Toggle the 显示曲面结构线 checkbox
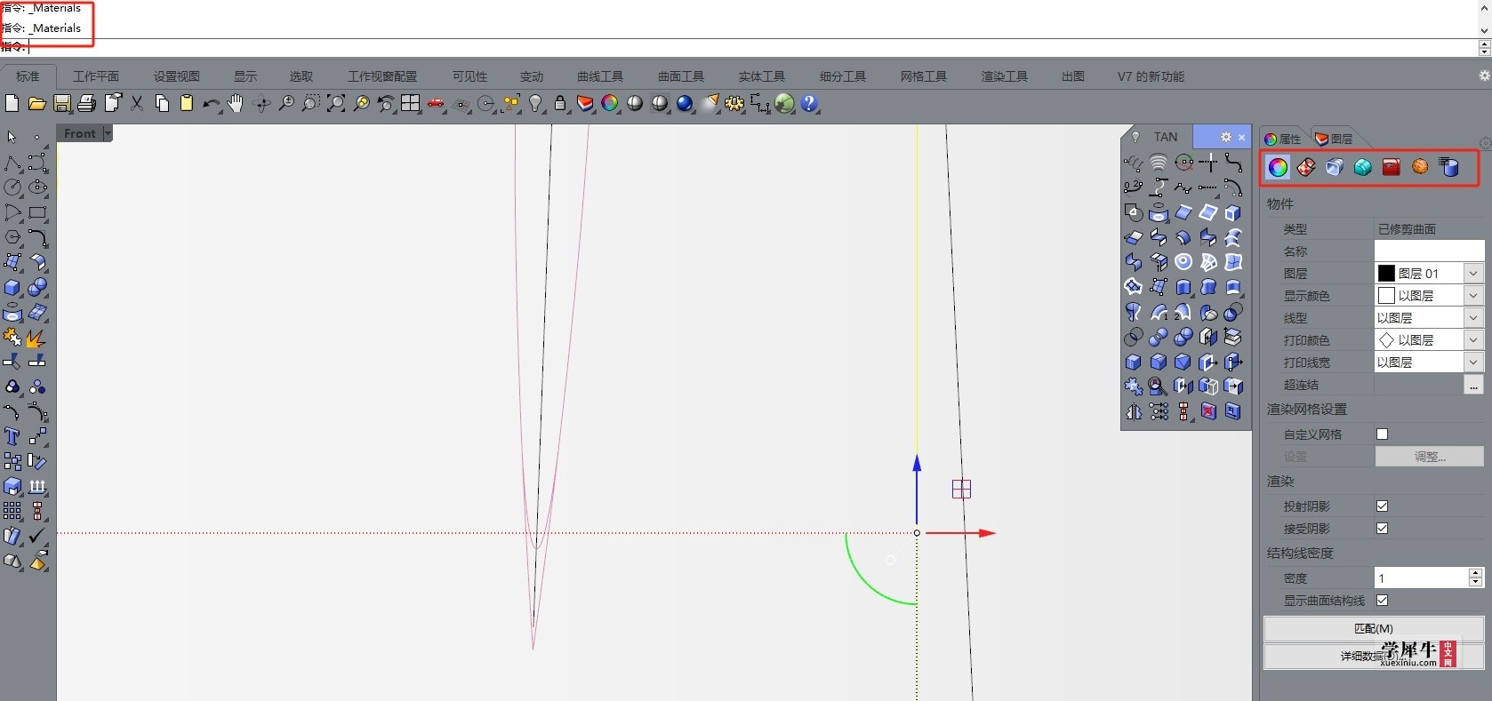Screen dimensions: 1492x701 click(1382, 601)
